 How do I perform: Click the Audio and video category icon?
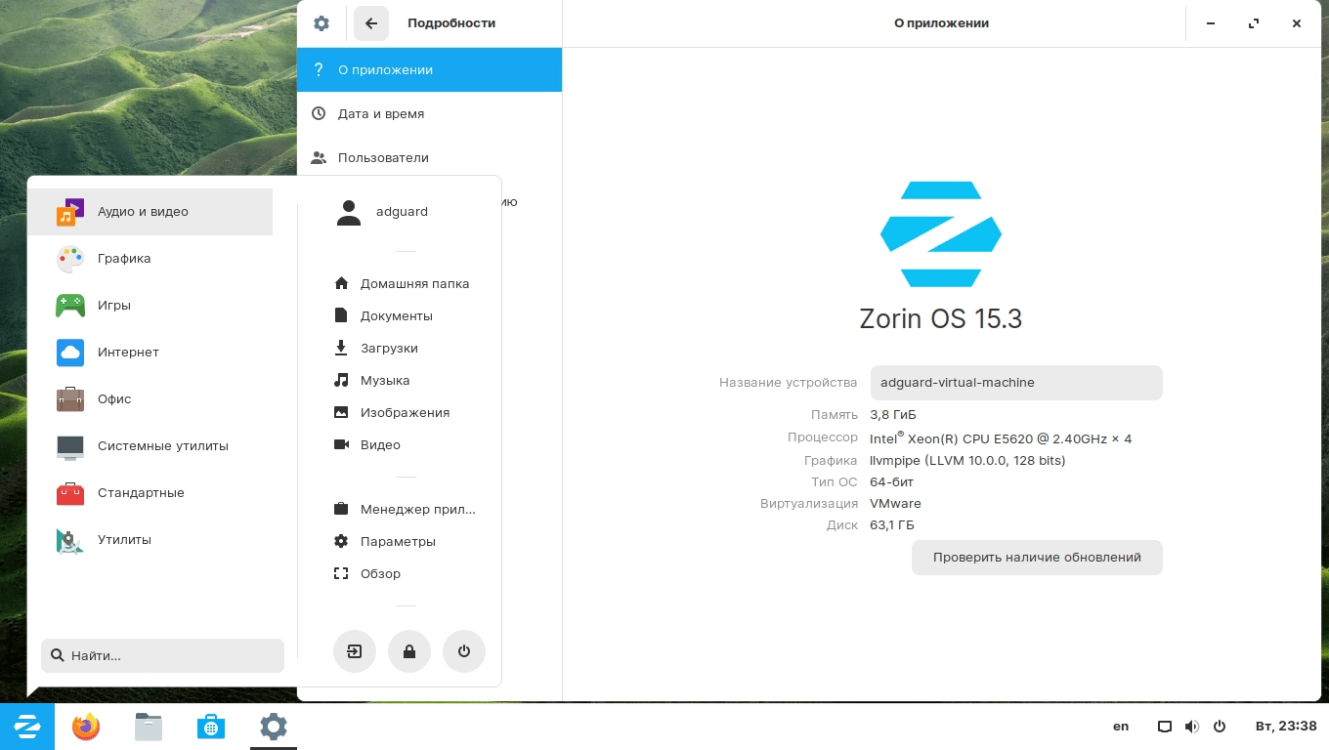70,212
